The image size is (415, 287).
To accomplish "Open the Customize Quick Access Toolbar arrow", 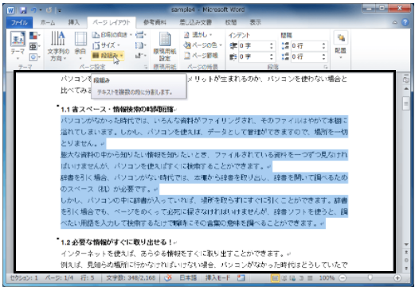I will pos(60,10).
